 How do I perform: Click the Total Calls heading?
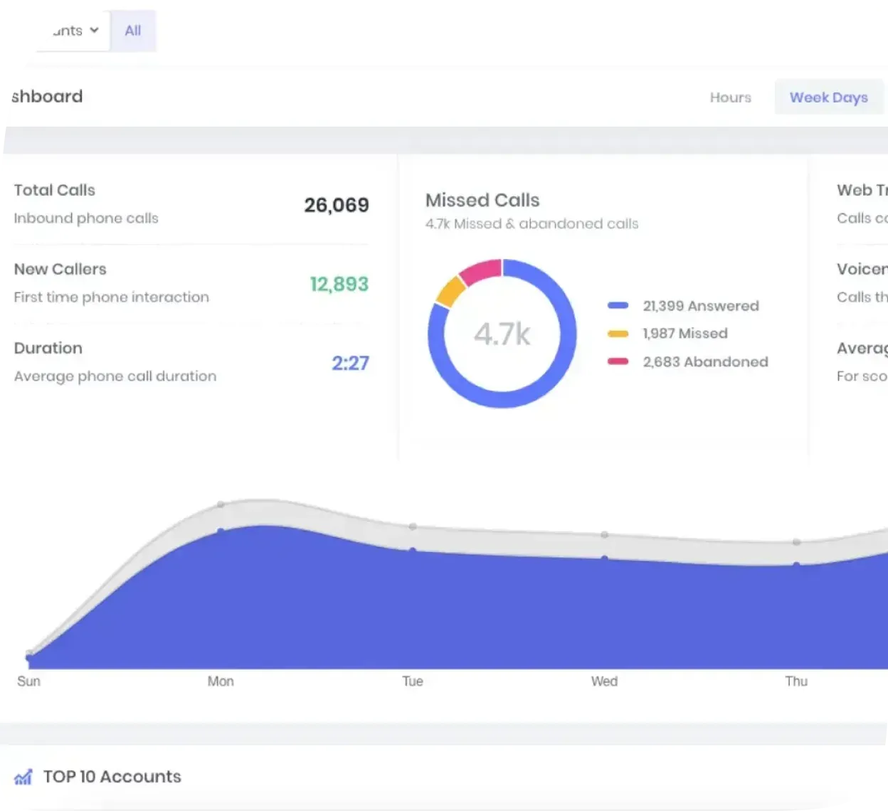pos(55,190)
